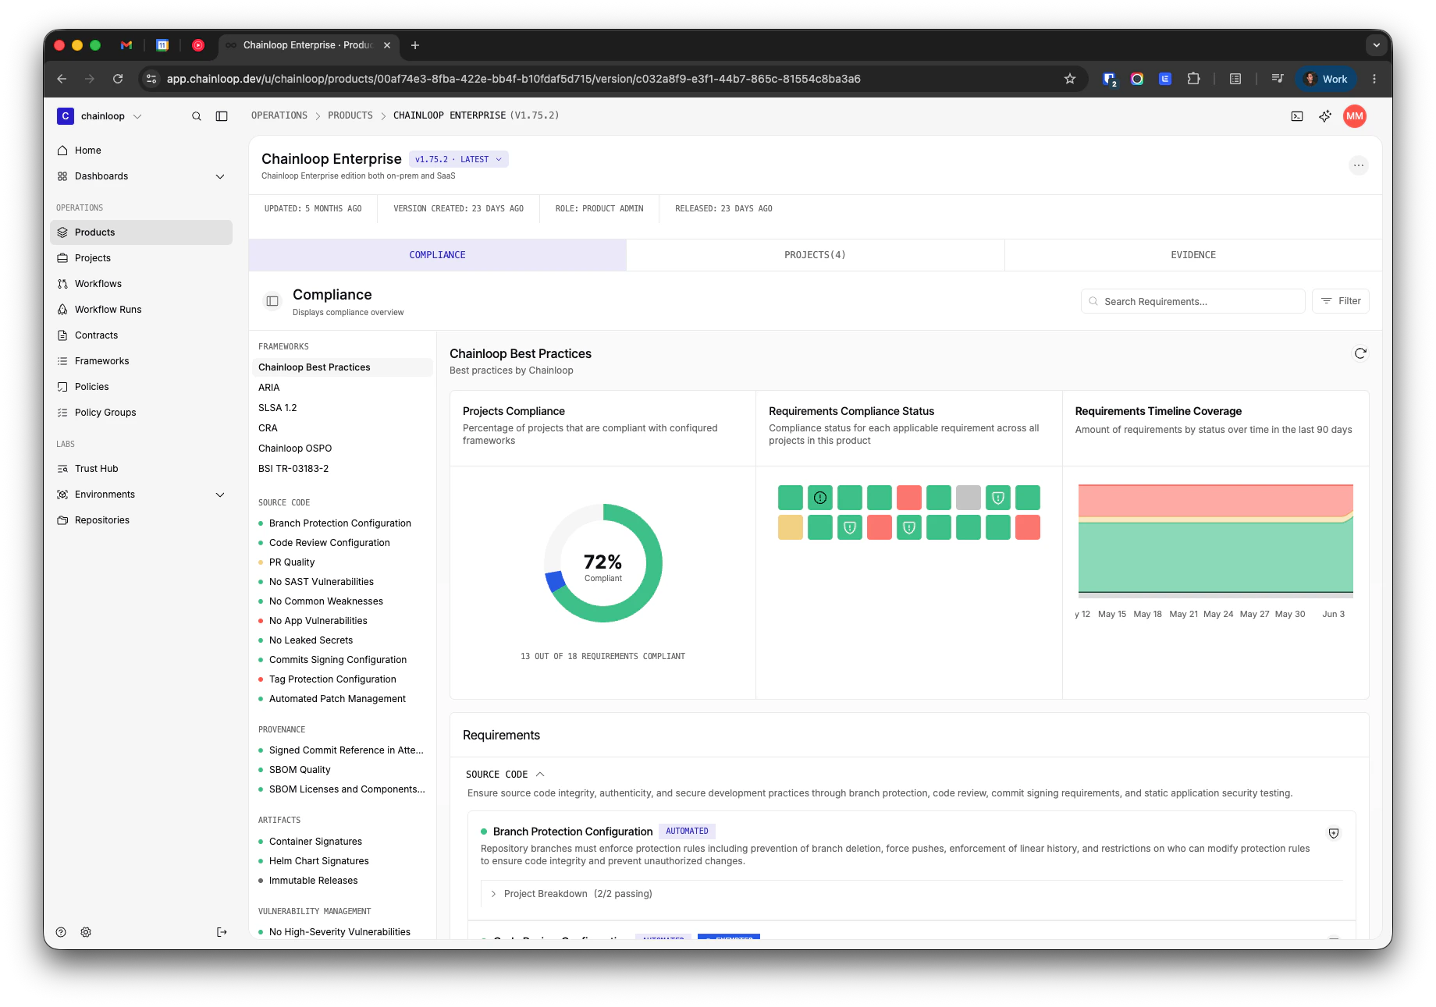Open a new browser tab
This screenshot has width=1436, height=1007.
click(x=415, y=45)
